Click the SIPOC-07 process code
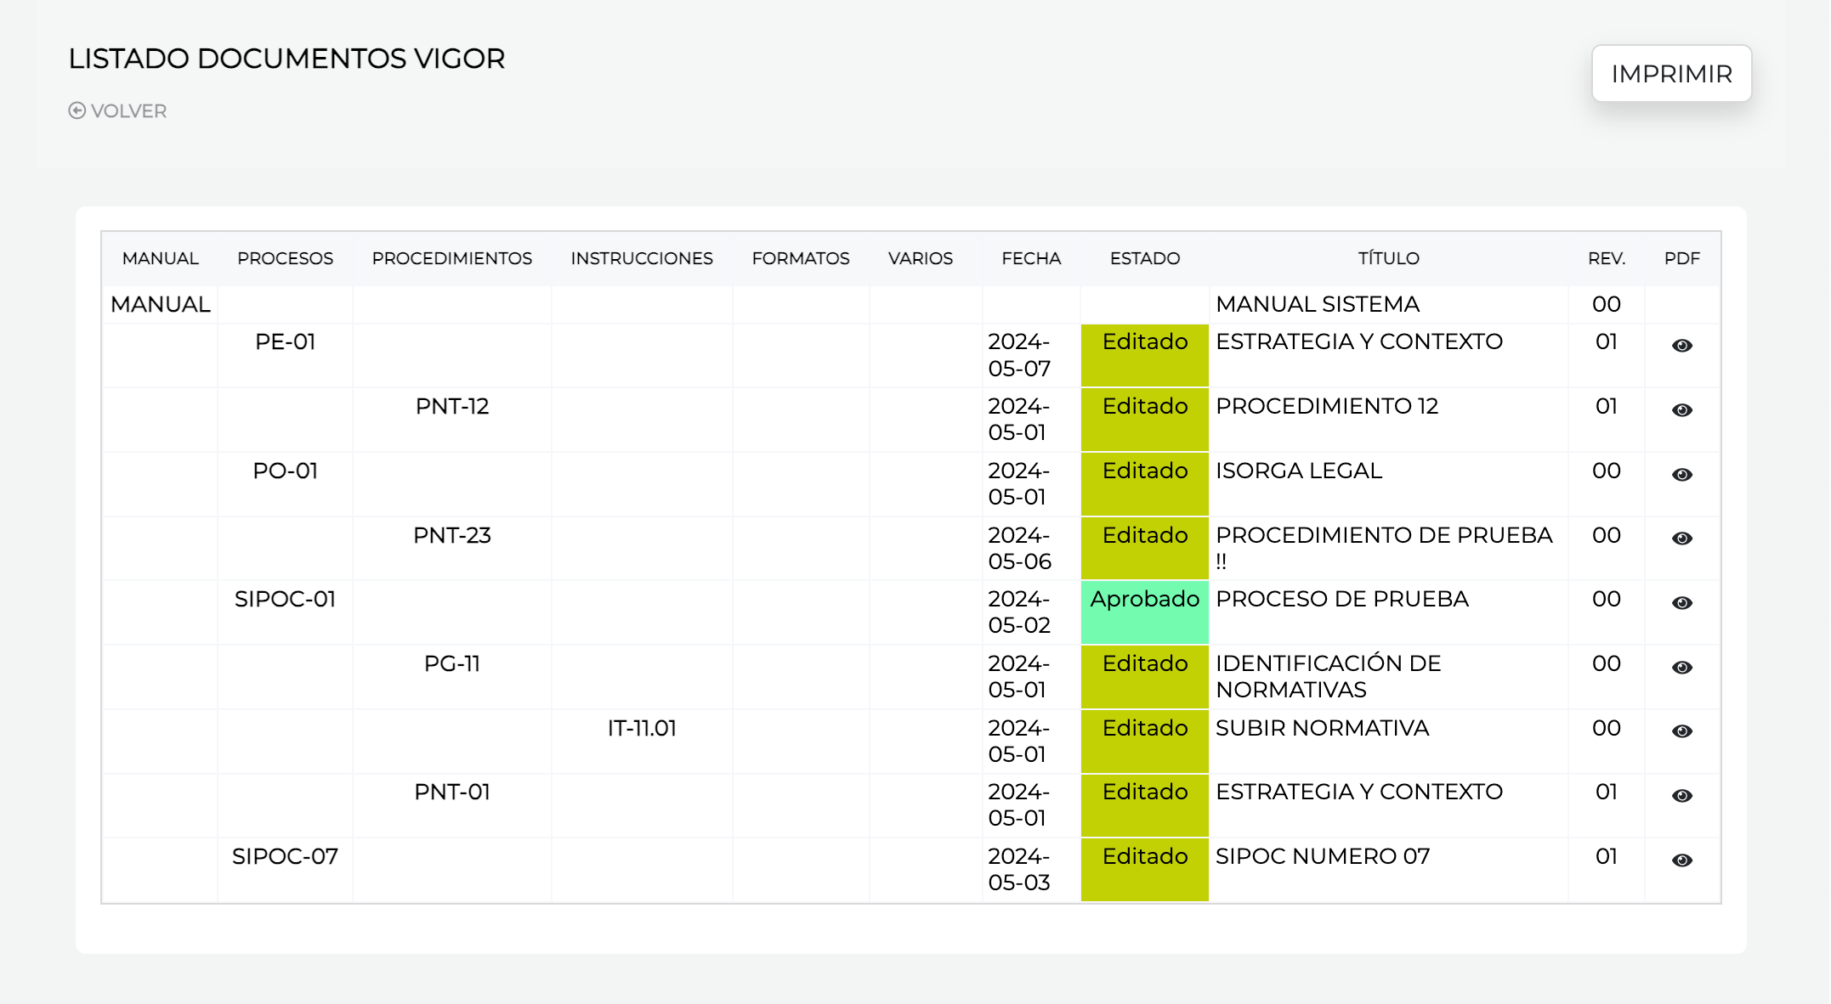Screen dimensions: 1831x1004 tap(285, 856)
